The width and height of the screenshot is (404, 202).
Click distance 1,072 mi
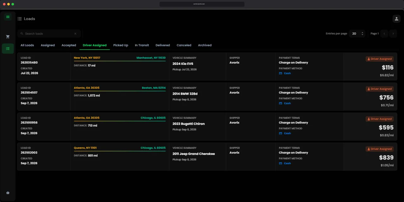pyautogui.click(x=94, y=96)
